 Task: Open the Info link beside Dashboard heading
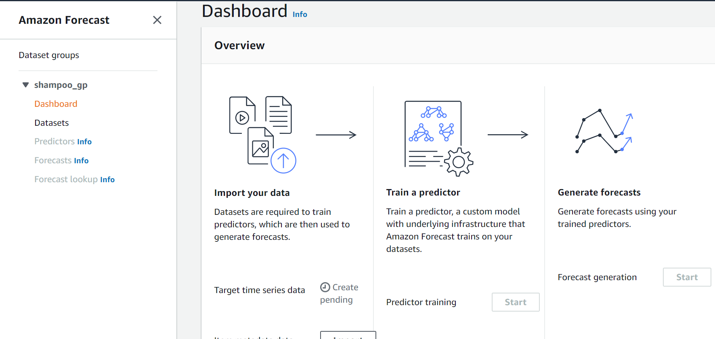[300, 15]
